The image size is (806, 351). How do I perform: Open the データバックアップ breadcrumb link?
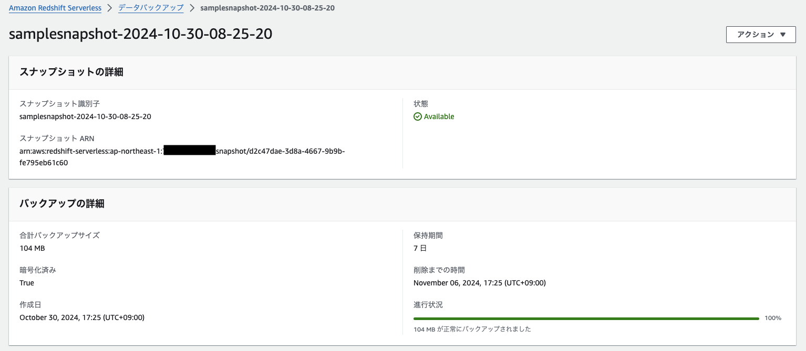tap(151, 8)
